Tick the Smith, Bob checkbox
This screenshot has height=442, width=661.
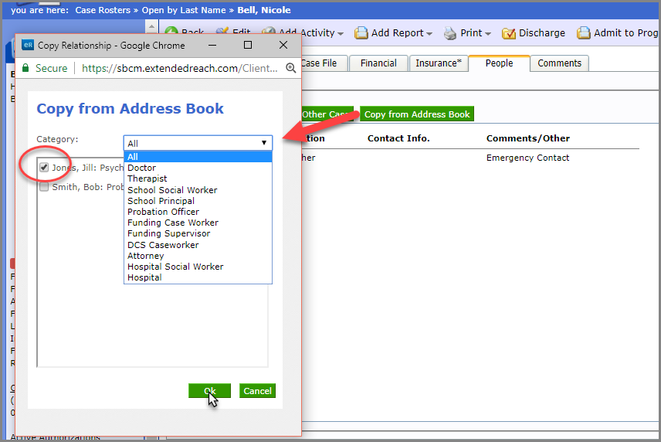(44, 187)
